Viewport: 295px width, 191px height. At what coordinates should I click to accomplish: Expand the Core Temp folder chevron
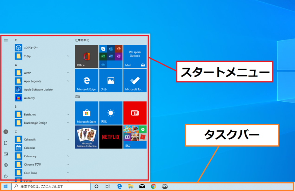pos(68,173)
